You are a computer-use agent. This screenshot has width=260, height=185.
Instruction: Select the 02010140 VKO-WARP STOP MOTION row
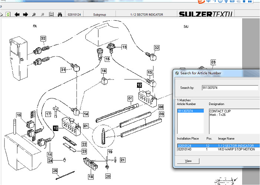[x=218, y=149]
